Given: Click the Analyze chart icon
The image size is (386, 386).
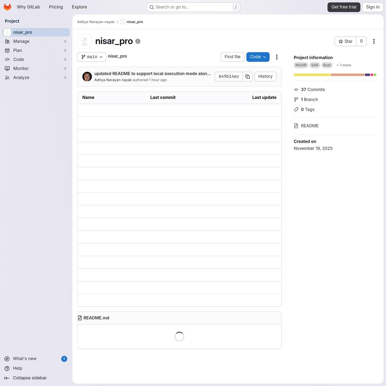Looking at the screenshot, I should click(x=7, y=78).
